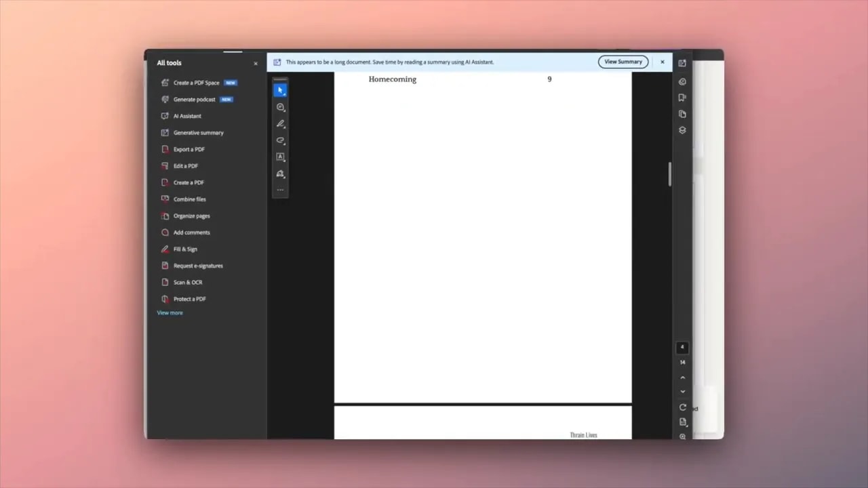Open the Bookmarks panel icon in right rail
This screenshot has width=868, height=488.
point(682,98)
